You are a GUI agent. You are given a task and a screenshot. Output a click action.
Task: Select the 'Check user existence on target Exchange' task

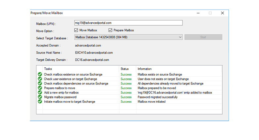coord(71,79)
